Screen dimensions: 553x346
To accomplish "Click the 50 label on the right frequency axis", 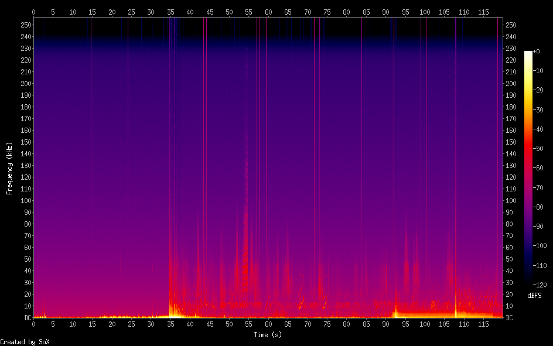I will 510,259.
